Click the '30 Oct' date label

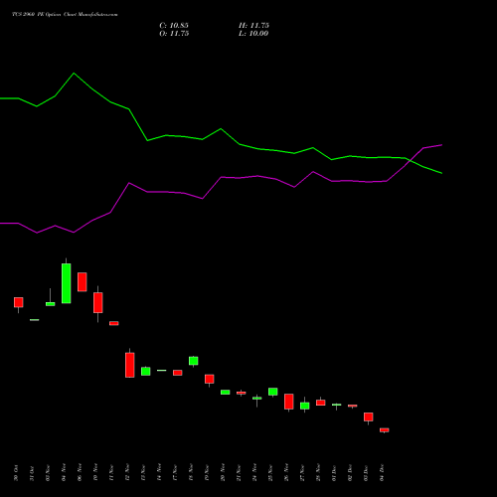coord(16,473)
